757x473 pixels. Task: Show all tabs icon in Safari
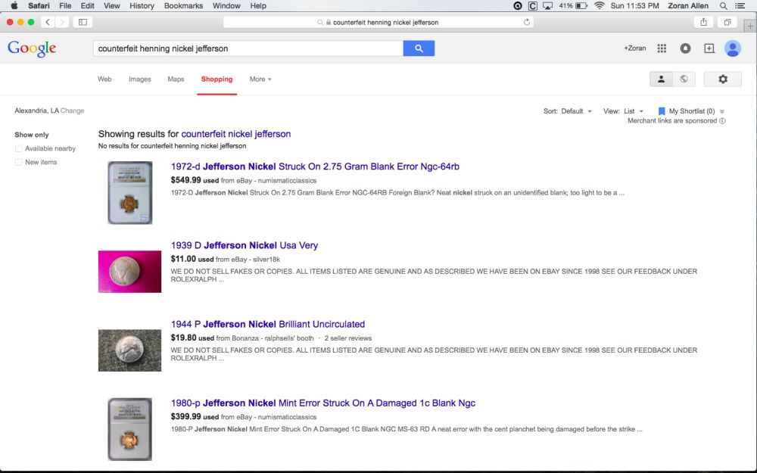tap(727, 22)
